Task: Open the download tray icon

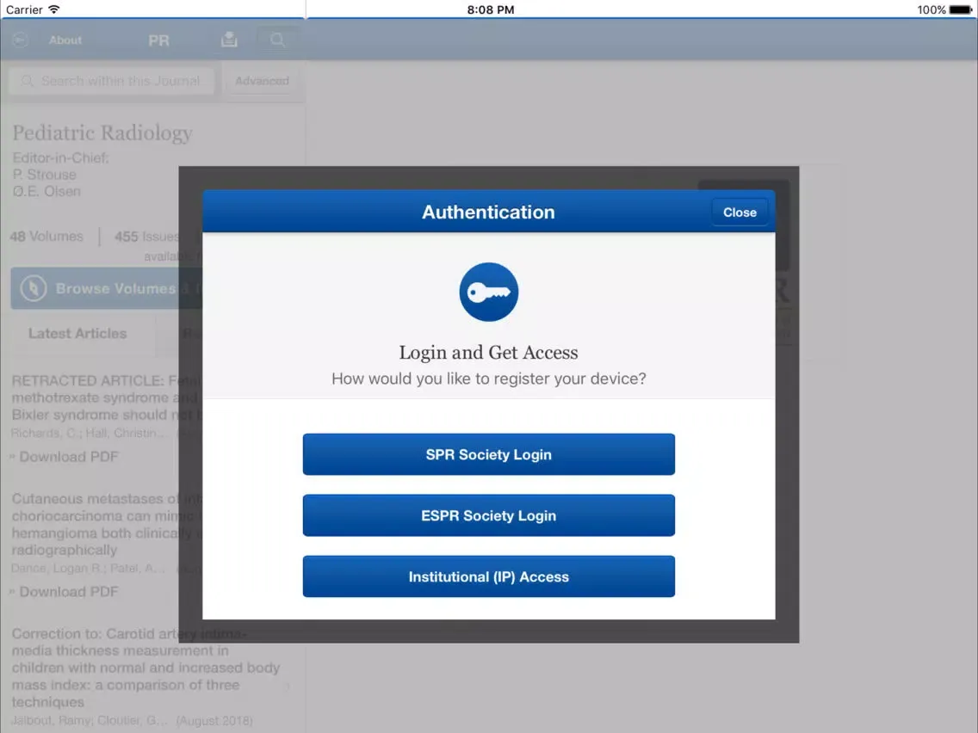Action: click(229, 40)
